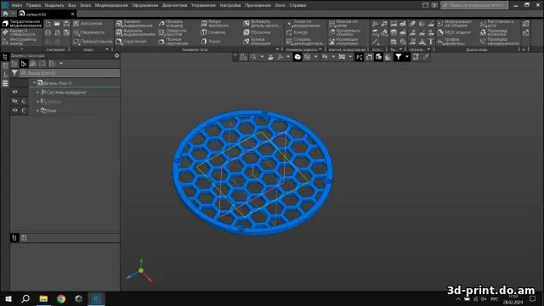Click the Print preview icon
The height and width of the screenshot is (306, 544).
click(x=57, y=32)
